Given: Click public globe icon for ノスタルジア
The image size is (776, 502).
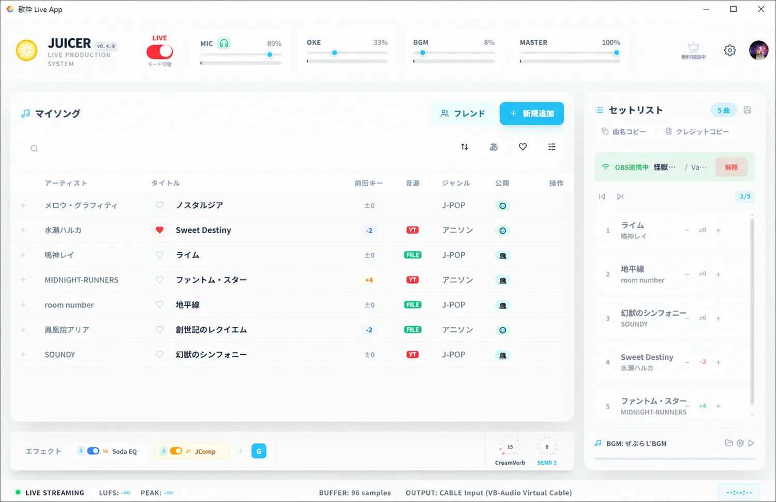Looking at the screenshot, I should pyautogui.click(x=503, y=206).
